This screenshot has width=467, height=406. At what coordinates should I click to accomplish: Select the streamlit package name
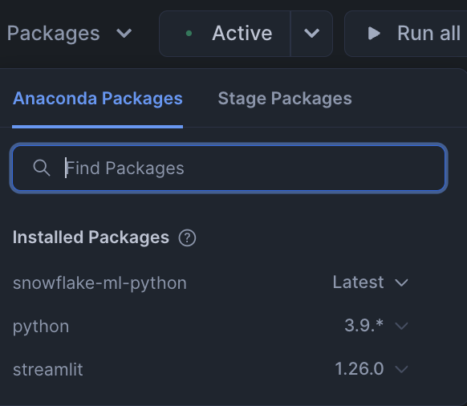coord(47,370)
